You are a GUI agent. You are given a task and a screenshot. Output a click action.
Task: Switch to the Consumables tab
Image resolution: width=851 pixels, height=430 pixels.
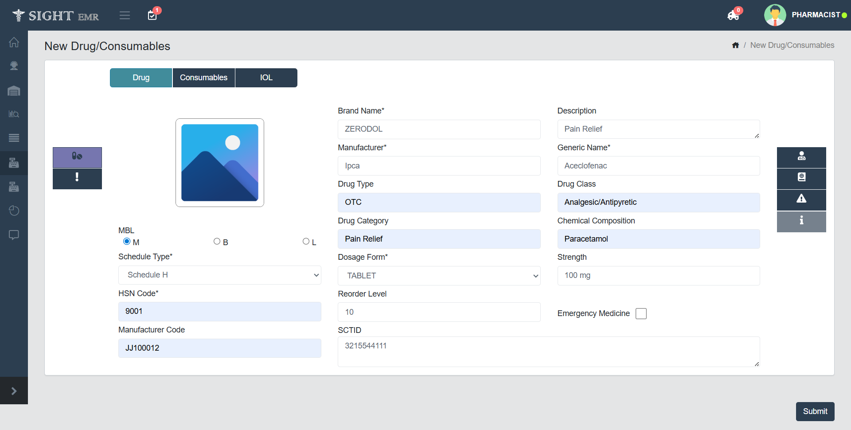tap(203, 78)
